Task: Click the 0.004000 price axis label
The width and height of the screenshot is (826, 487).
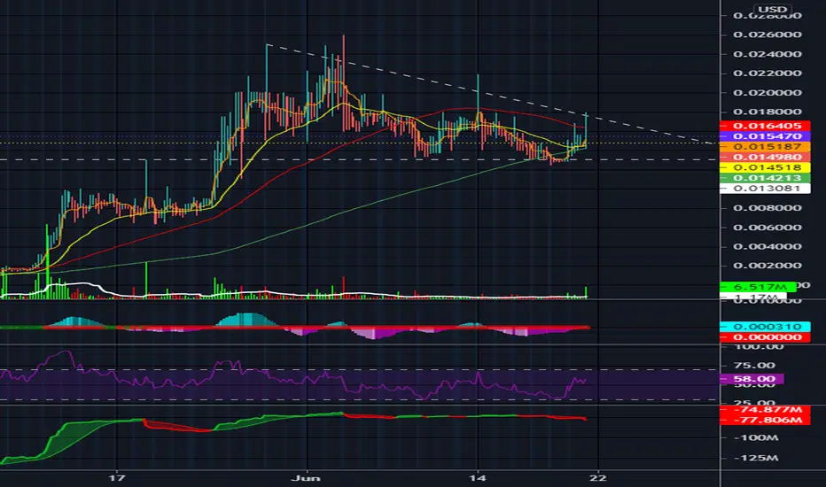Action: (768, 246)
